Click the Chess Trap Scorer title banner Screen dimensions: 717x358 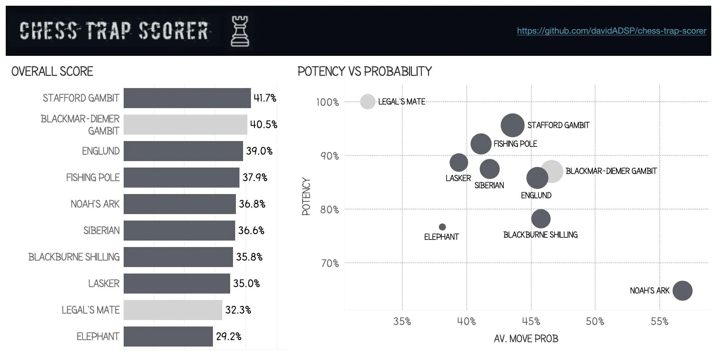click(114, 30)
